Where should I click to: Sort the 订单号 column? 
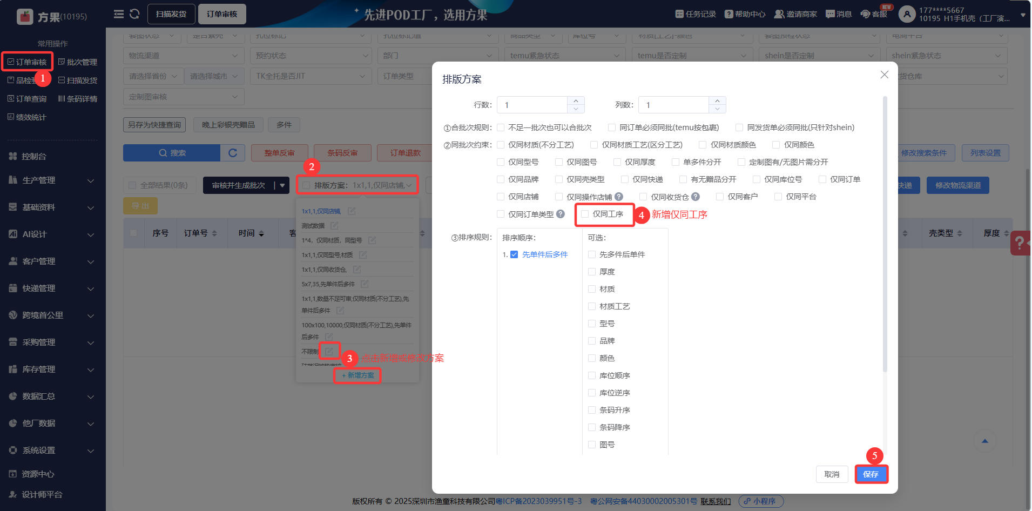tap(214, 233)
